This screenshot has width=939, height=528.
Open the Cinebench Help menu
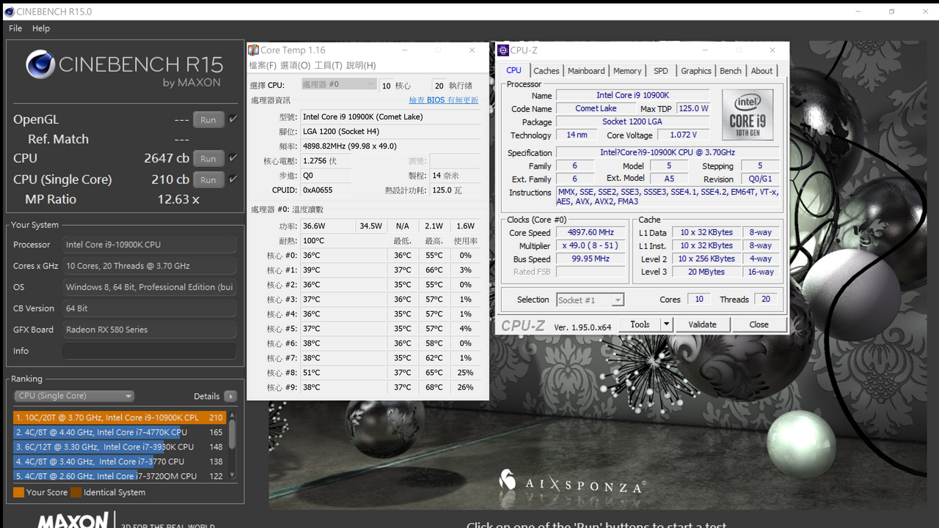tap(41, 29)
